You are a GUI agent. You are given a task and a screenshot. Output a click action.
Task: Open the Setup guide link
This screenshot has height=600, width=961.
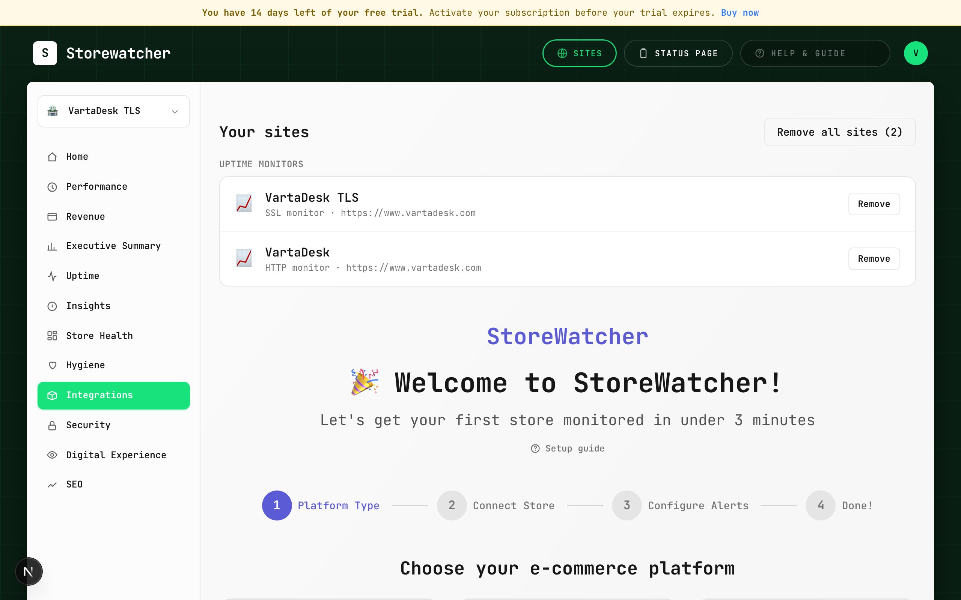[x=568, y=448]
